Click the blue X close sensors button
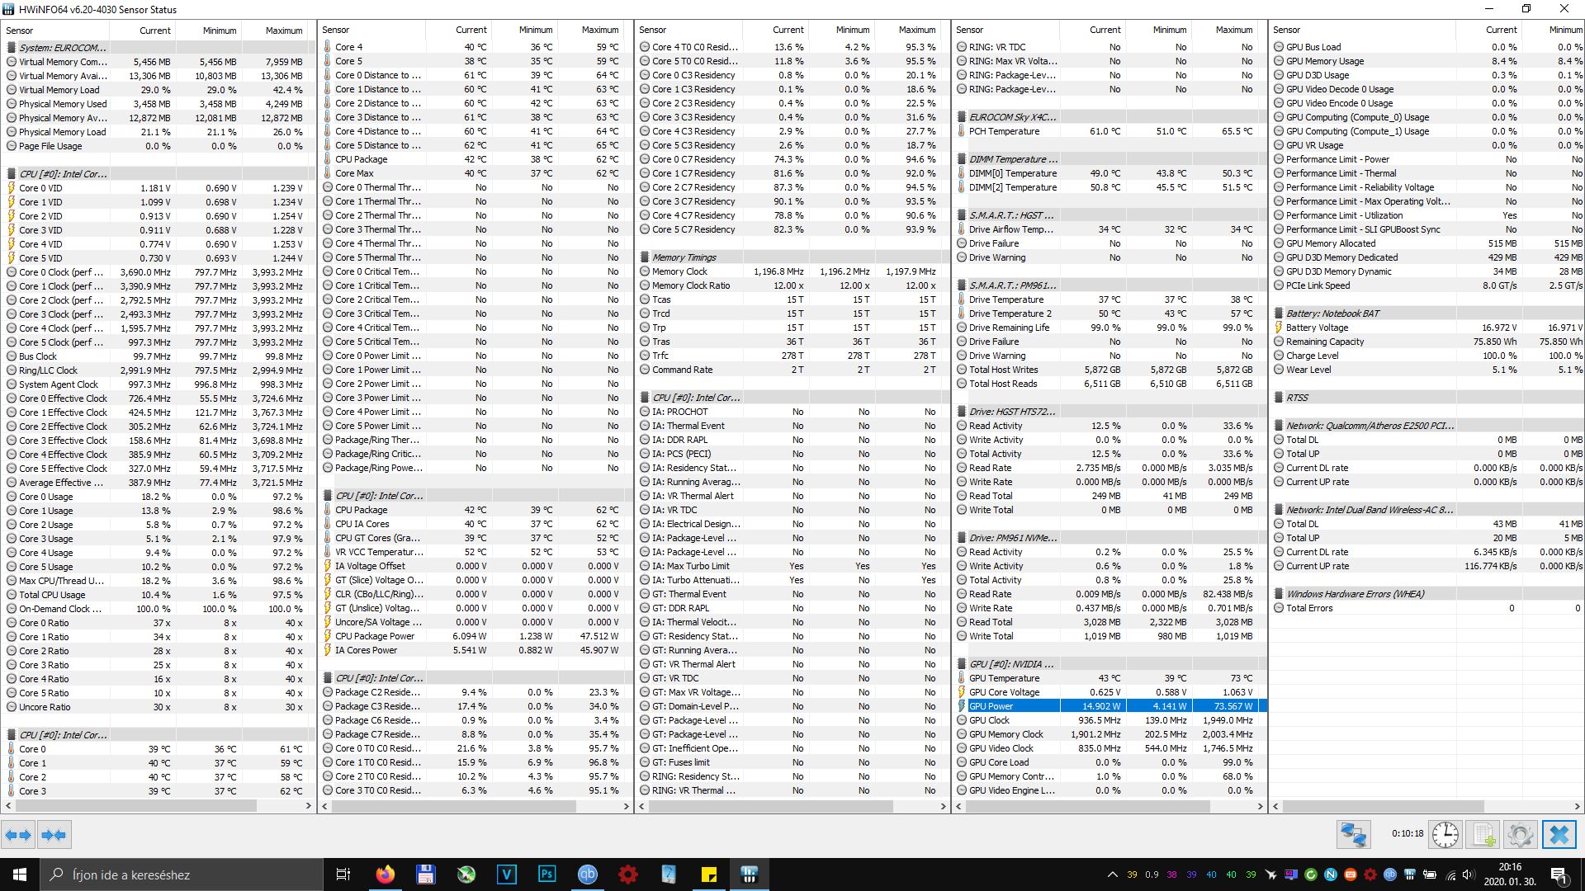This screenshot has width=1585, height=891. click(x=1559, y=835)
